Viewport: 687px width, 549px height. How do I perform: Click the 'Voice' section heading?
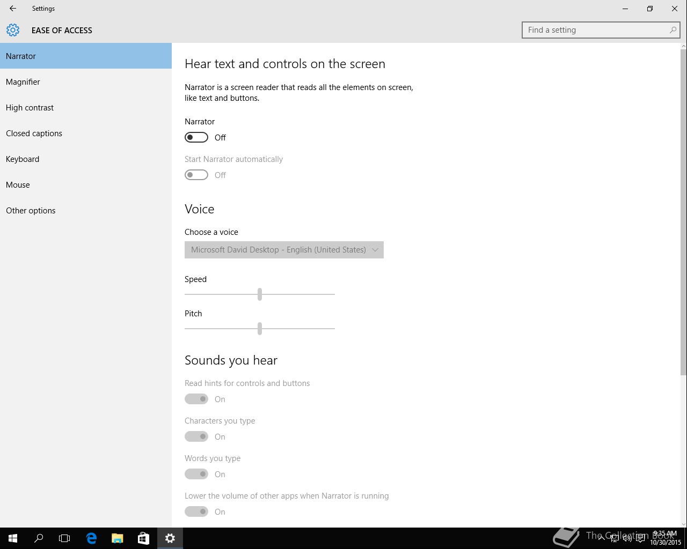(200, 209)
